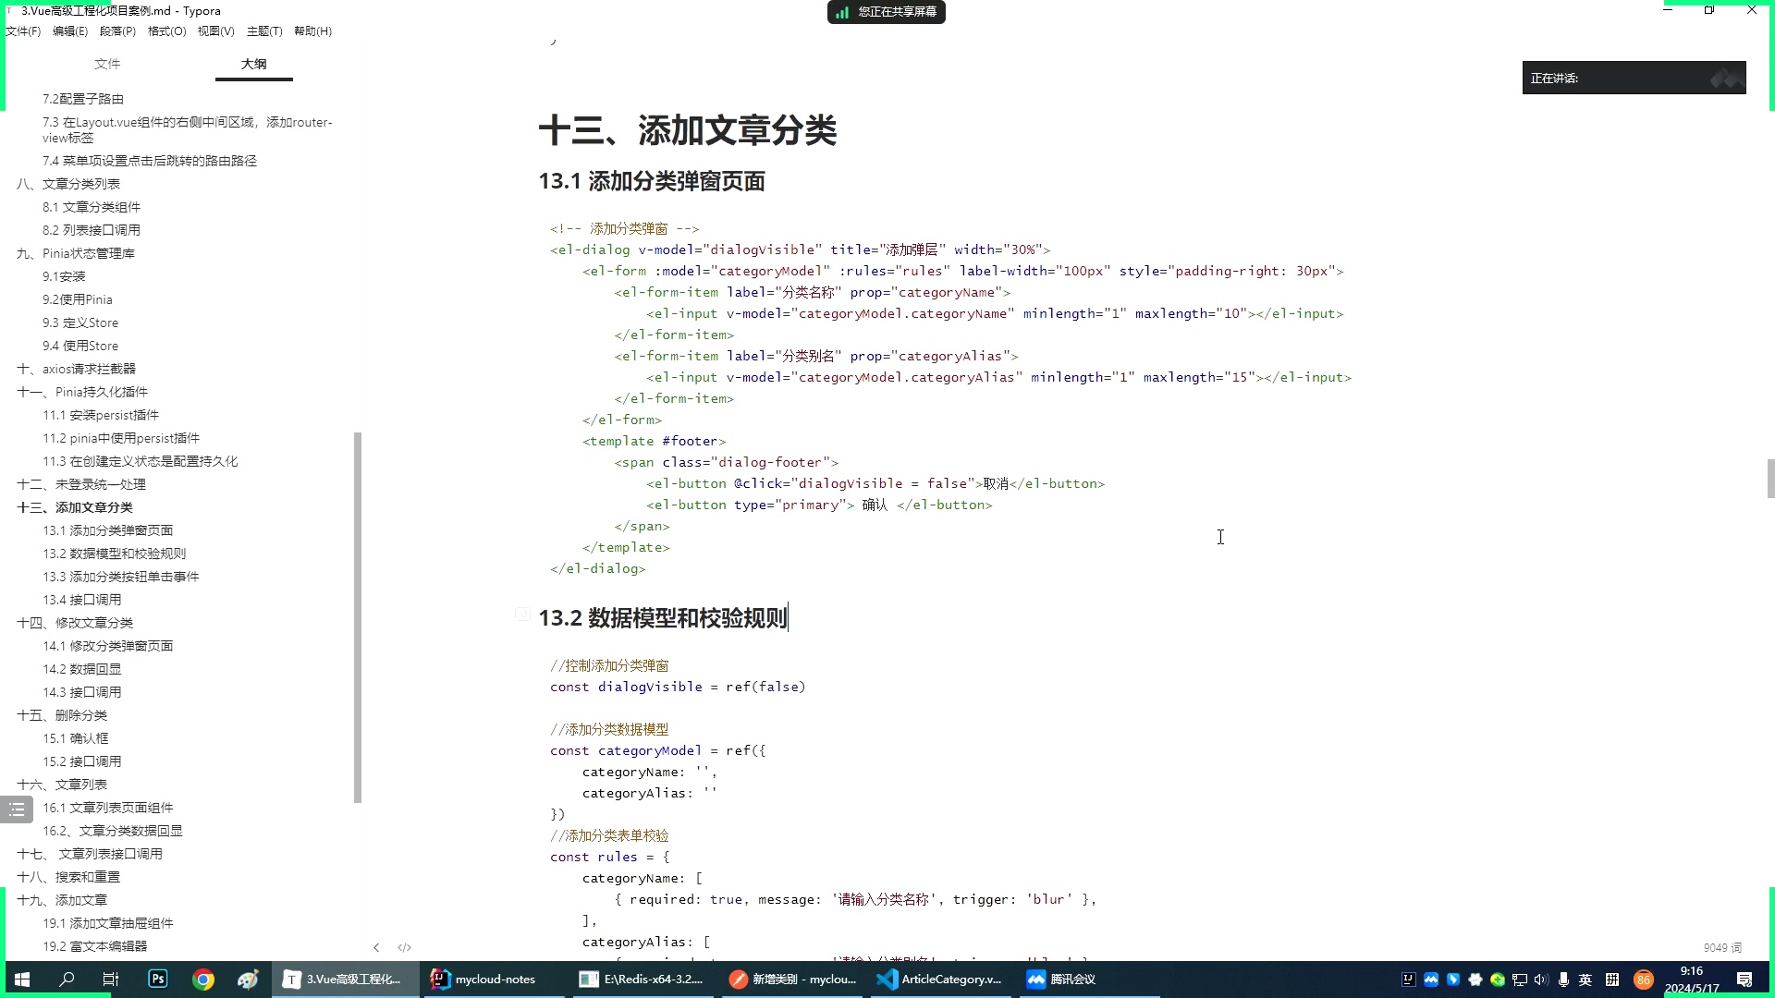This screenshot has width=1775, height=998.
Task: Open Task View on the taskbar
Action: 110,979
